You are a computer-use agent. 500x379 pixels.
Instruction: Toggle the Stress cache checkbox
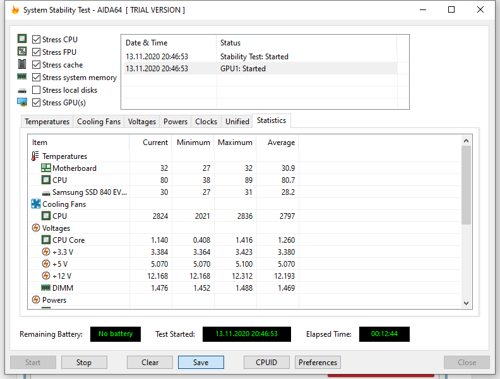coord(37,65)
